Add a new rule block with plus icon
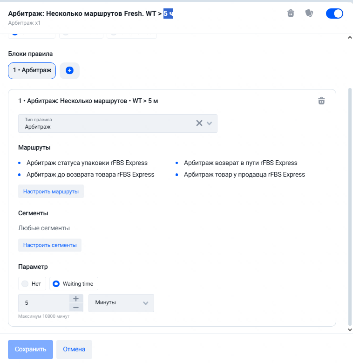This screenshot has width=353, height=363. coord(69,70)
